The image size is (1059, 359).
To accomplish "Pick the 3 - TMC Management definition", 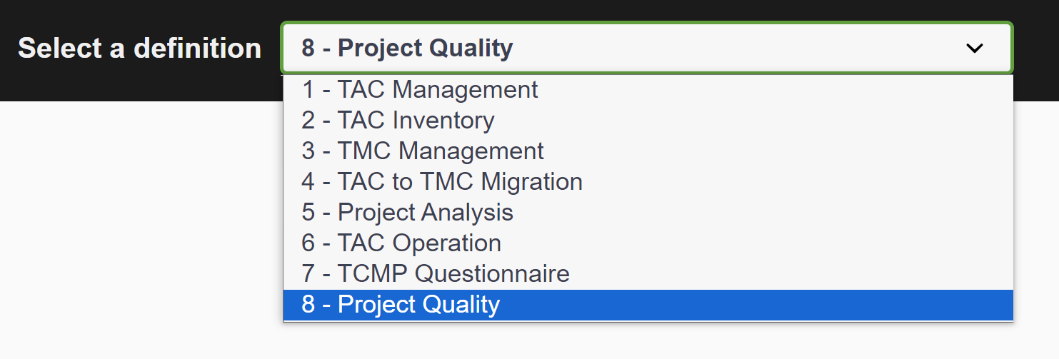I will [423, 151].
